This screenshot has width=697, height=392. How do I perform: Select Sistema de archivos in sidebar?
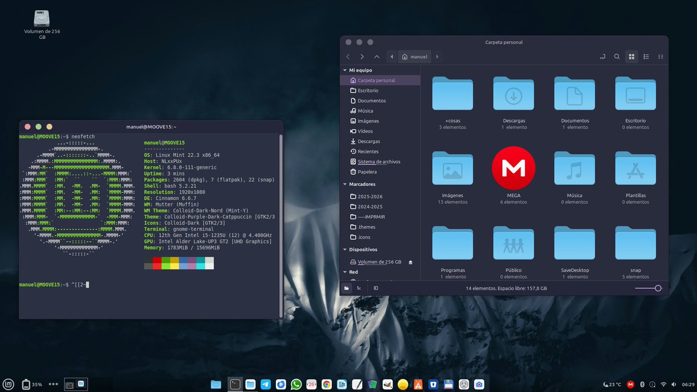point(380,161)
